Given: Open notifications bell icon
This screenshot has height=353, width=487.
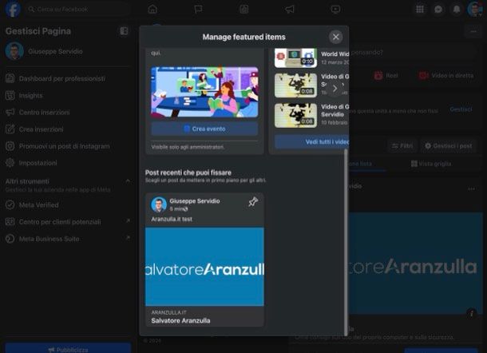Looking at the screenshot, I should tap(457, 10).
